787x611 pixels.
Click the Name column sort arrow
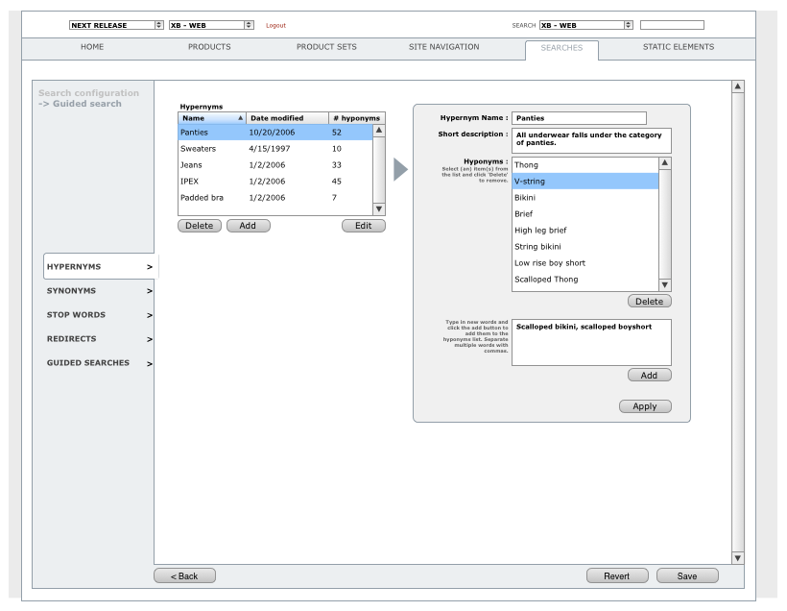click(240, 118)
